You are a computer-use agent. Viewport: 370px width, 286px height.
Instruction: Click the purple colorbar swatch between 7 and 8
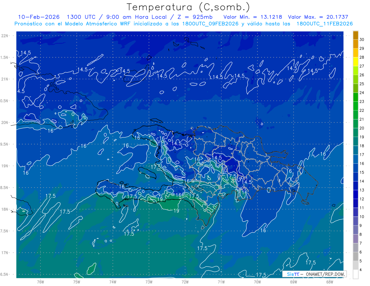(356, 239)
